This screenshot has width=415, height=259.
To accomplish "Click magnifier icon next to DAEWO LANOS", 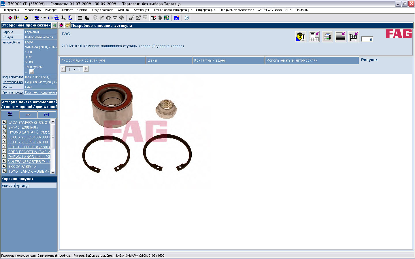I will click(4, 156).
